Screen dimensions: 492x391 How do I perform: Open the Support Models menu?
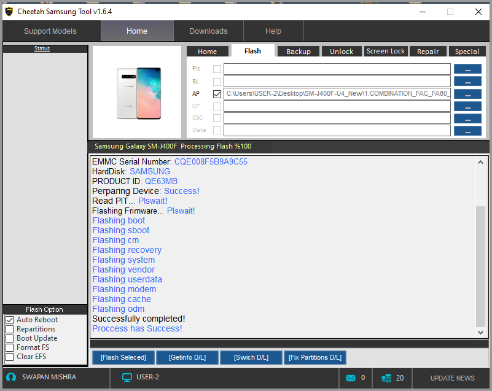pos(50,31)
